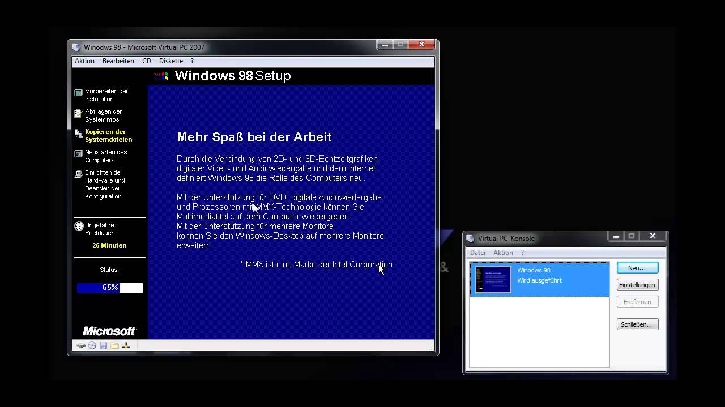Open the Diskette menu
The image size is (725, 407).
click(171, 61)
